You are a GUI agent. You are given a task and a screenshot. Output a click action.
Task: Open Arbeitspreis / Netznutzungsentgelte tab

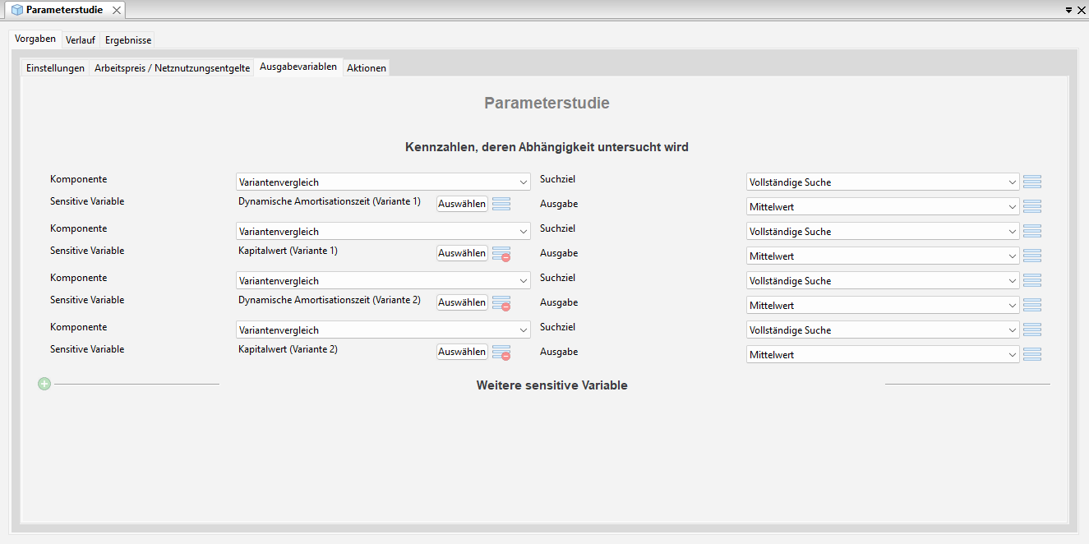pos(172,68)
